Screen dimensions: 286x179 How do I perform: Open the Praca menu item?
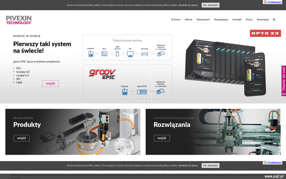pos(249,20)
